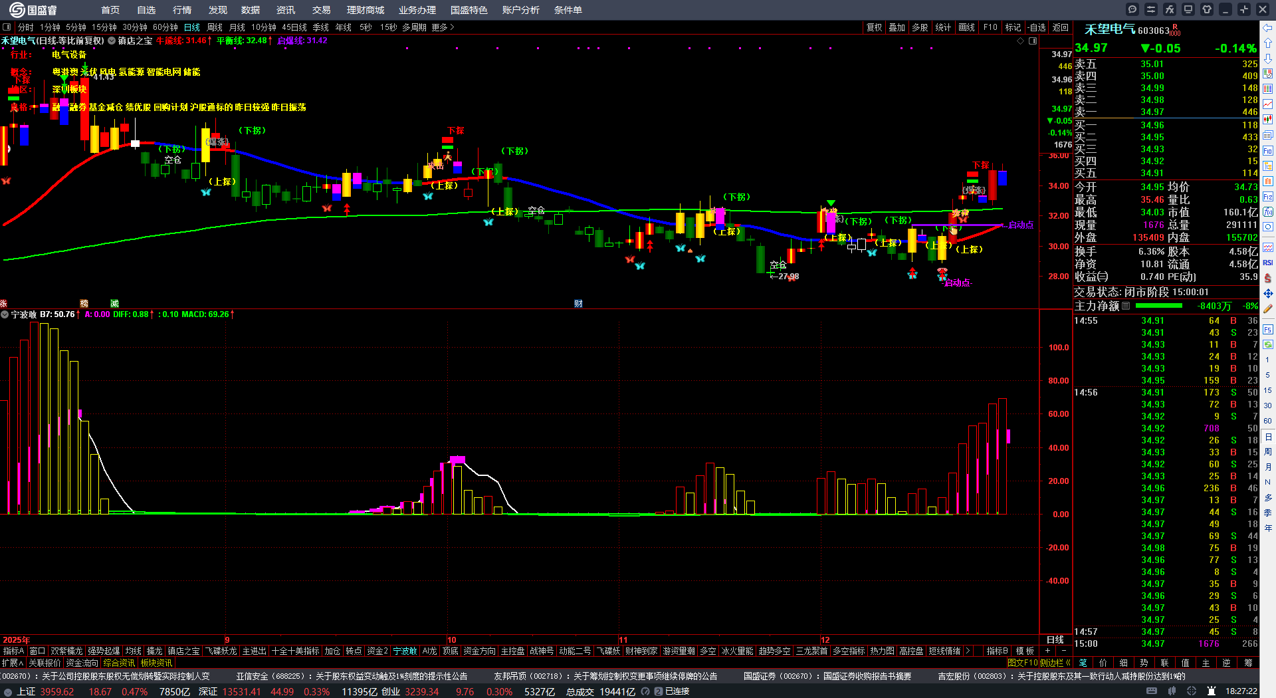
Task: Click the diamond icon at chart top right
Action: point(1021,41)
